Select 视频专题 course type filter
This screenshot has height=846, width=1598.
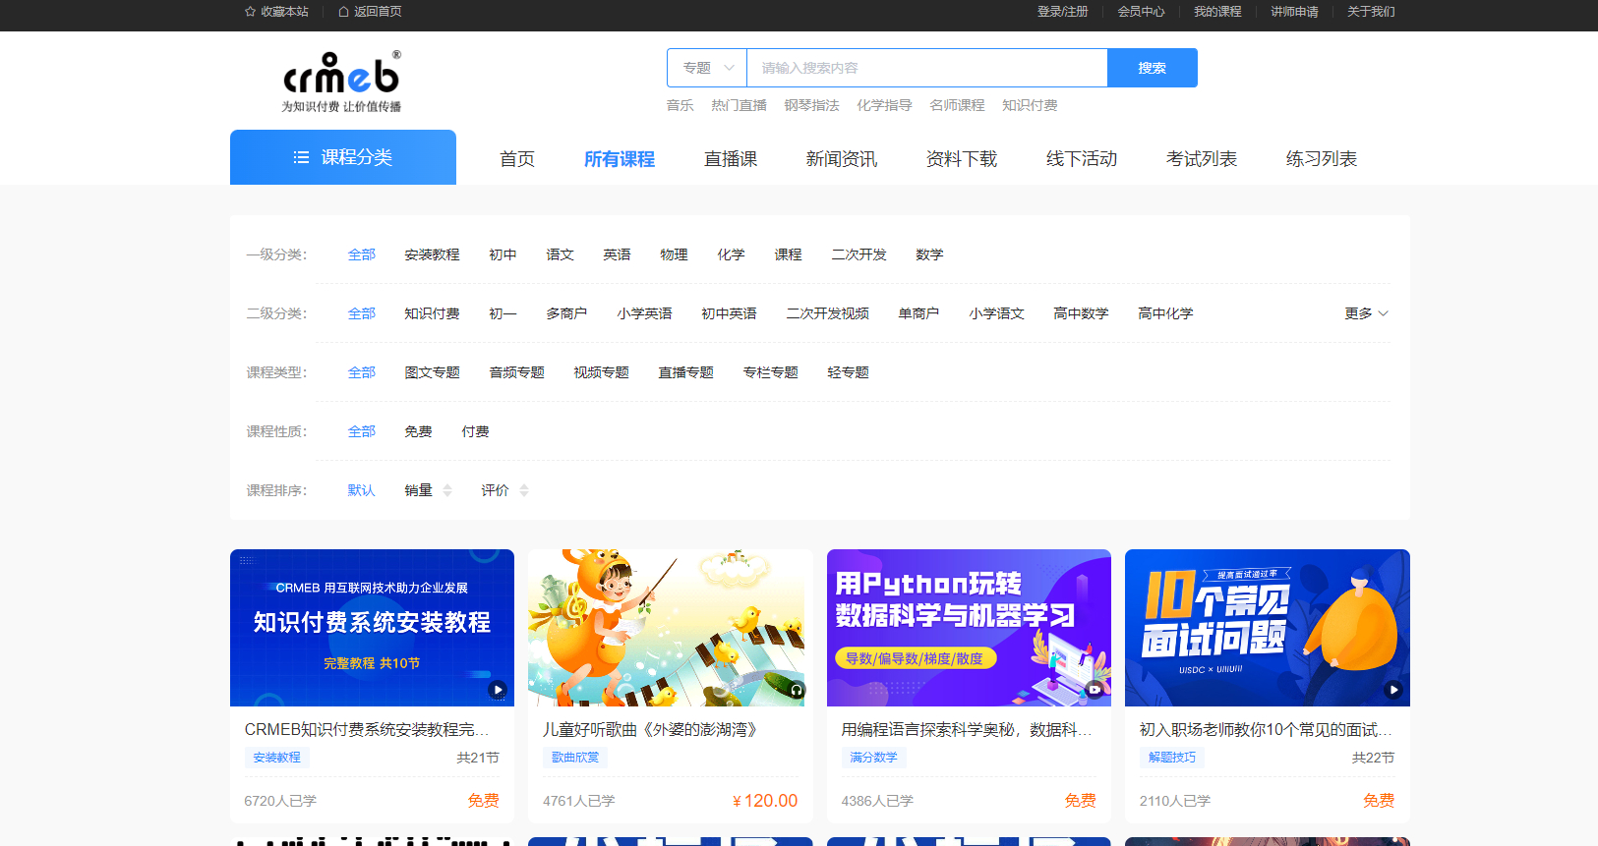(x=601, y=372)
